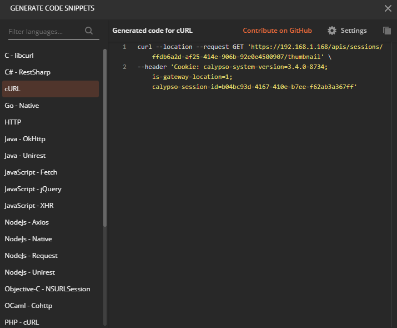Screen dimensions: 397x328
Task: Click the search magnifier icon
Action: [89, 31]
